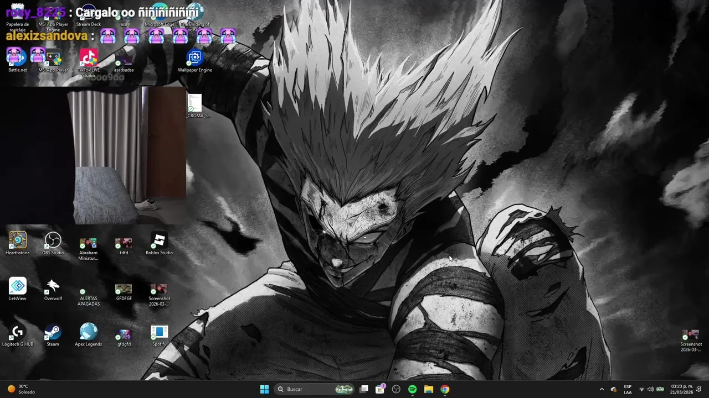The height and width of the screenshot is (398, 709).
Task: Select the gfdgfd image file
Action: tap(124, 338)
